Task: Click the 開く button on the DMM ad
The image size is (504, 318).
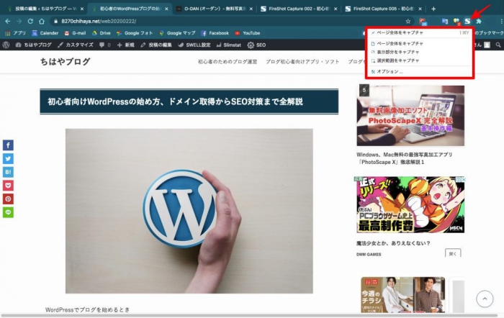Action: [x=453, y=253]
